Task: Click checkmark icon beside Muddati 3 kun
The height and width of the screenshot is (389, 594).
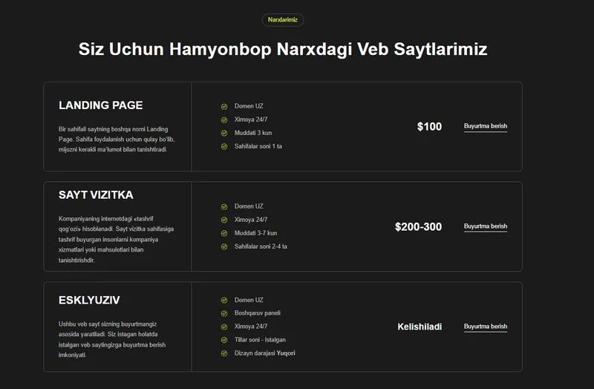Action: pos(224,134)
